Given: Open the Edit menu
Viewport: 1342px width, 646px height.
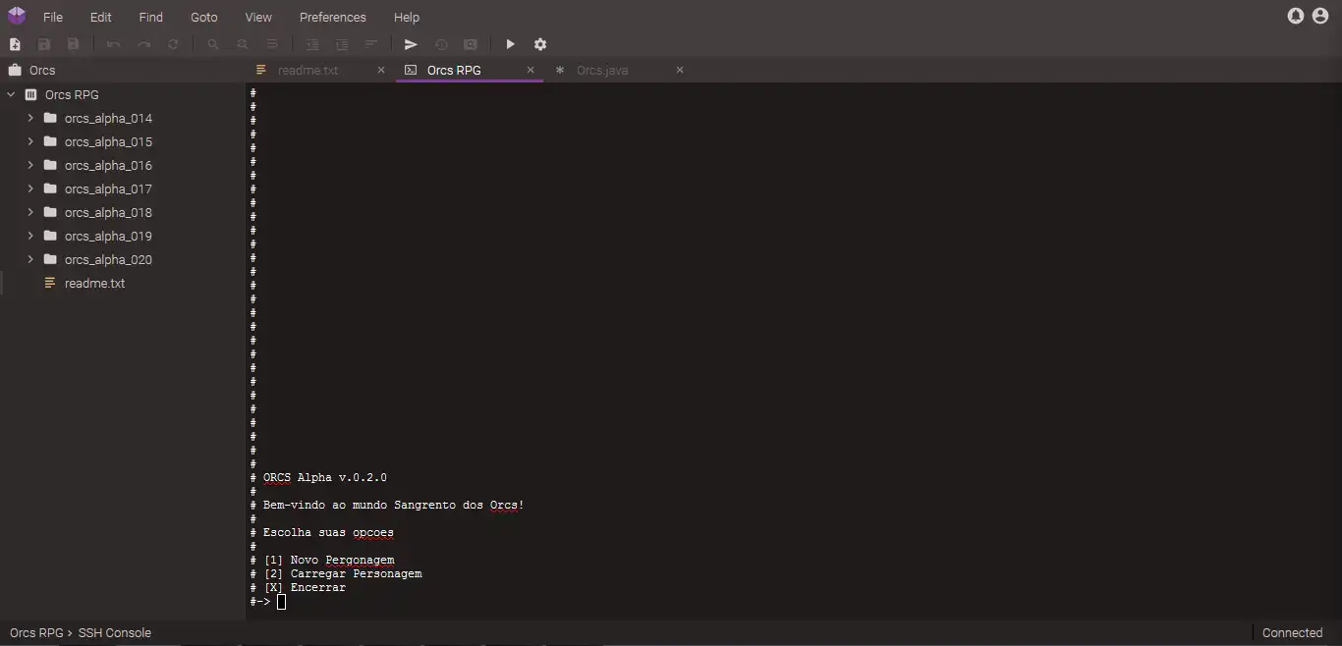Looking at the screenshot, I should (101, 18).
